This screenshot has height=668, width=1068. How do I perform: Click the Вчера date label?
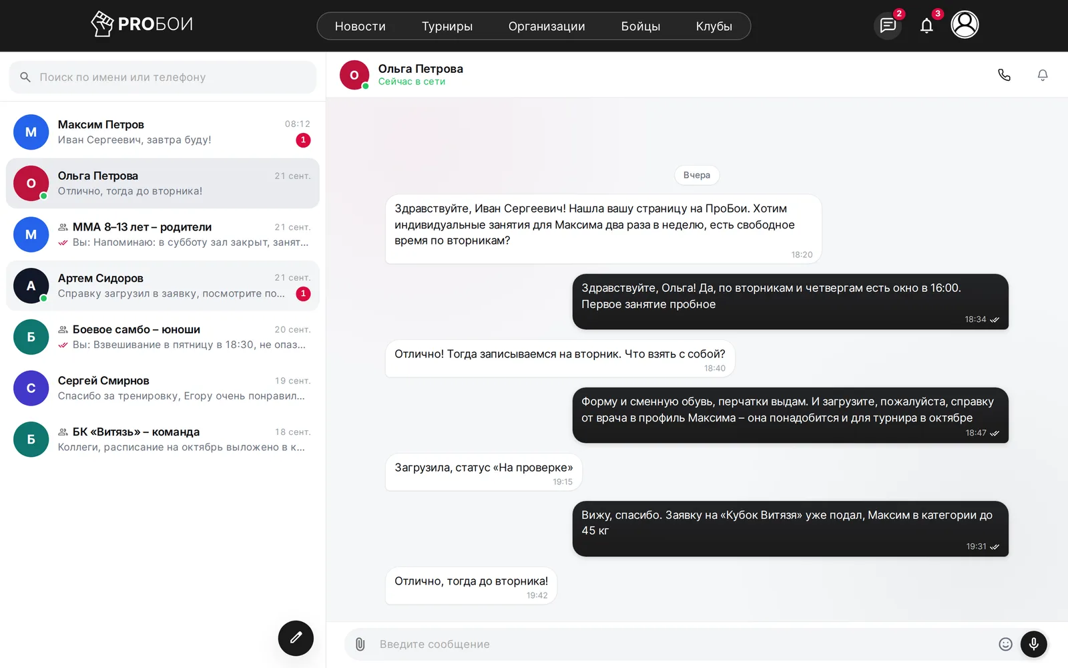697,175
